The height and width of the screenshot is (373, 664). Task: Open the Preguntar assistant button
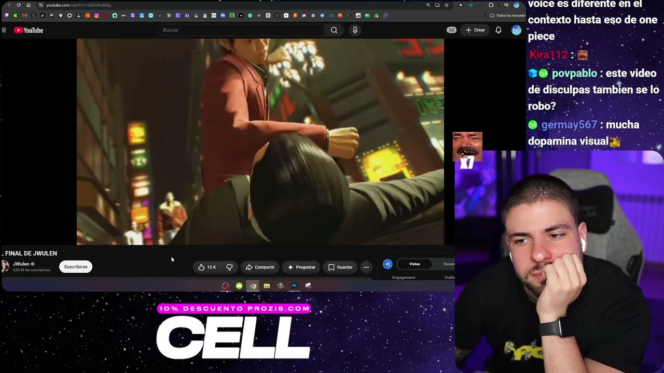301,267
